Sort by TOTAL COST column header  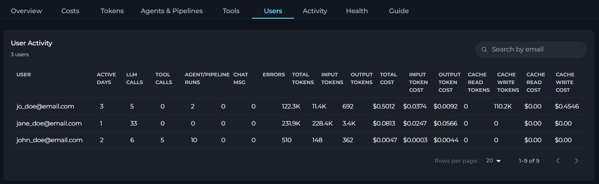tap(388, 78)
